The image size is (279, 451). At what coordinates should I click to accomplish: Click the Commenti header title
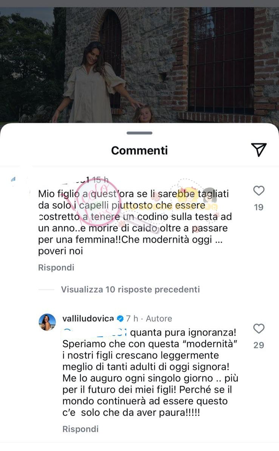pos(139,150)
